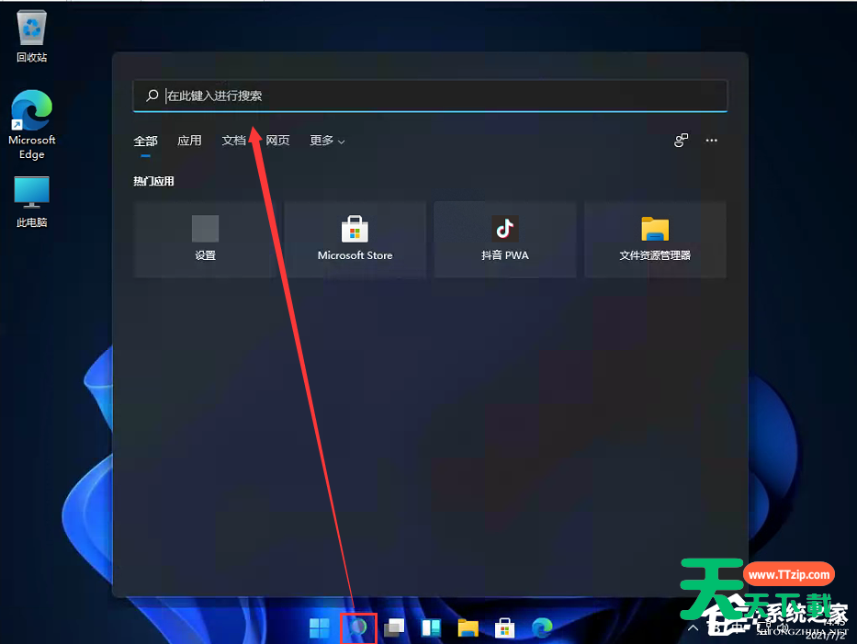
Task: Open the Microsoft Edge desktop shortcut
Action: coord(32,125)
